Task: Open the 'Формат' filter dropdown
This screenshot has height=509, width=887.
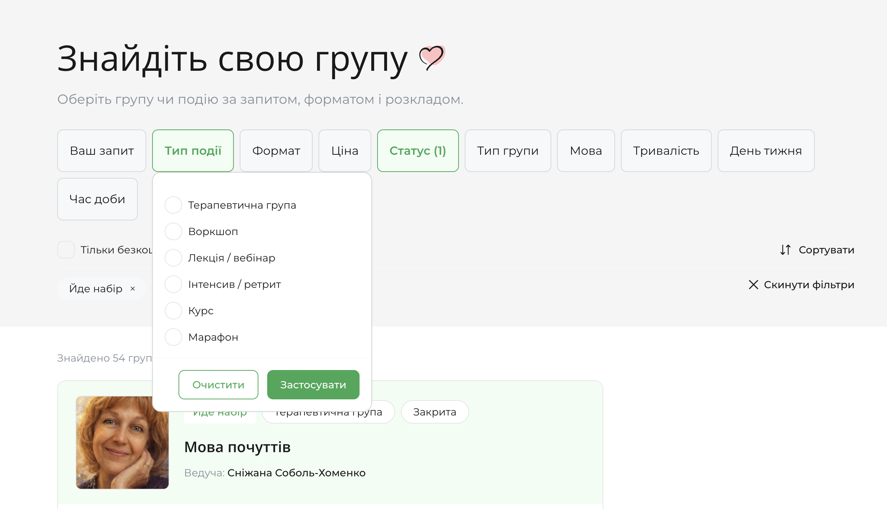Action: [x=276, y=151]
